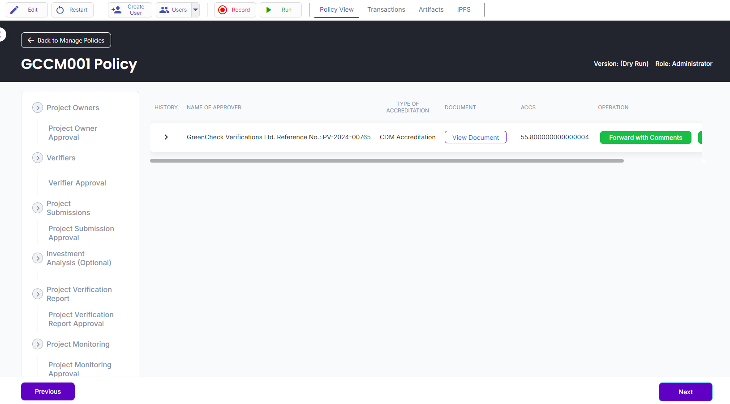The width and height of the screenshot is (730, 404).
Task: Click the Next button
Action: [x=685, y=392]
